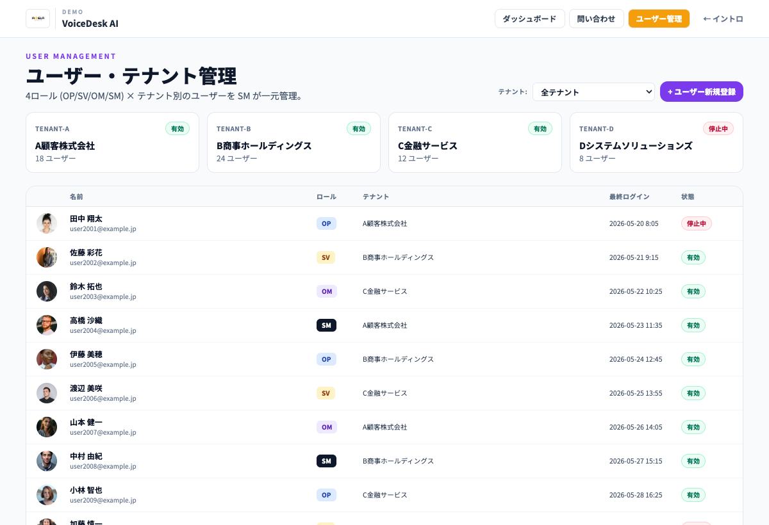Select the ユーザー管理 tab
The height and width of the screenshot is (525, 769).
(659, 19)
